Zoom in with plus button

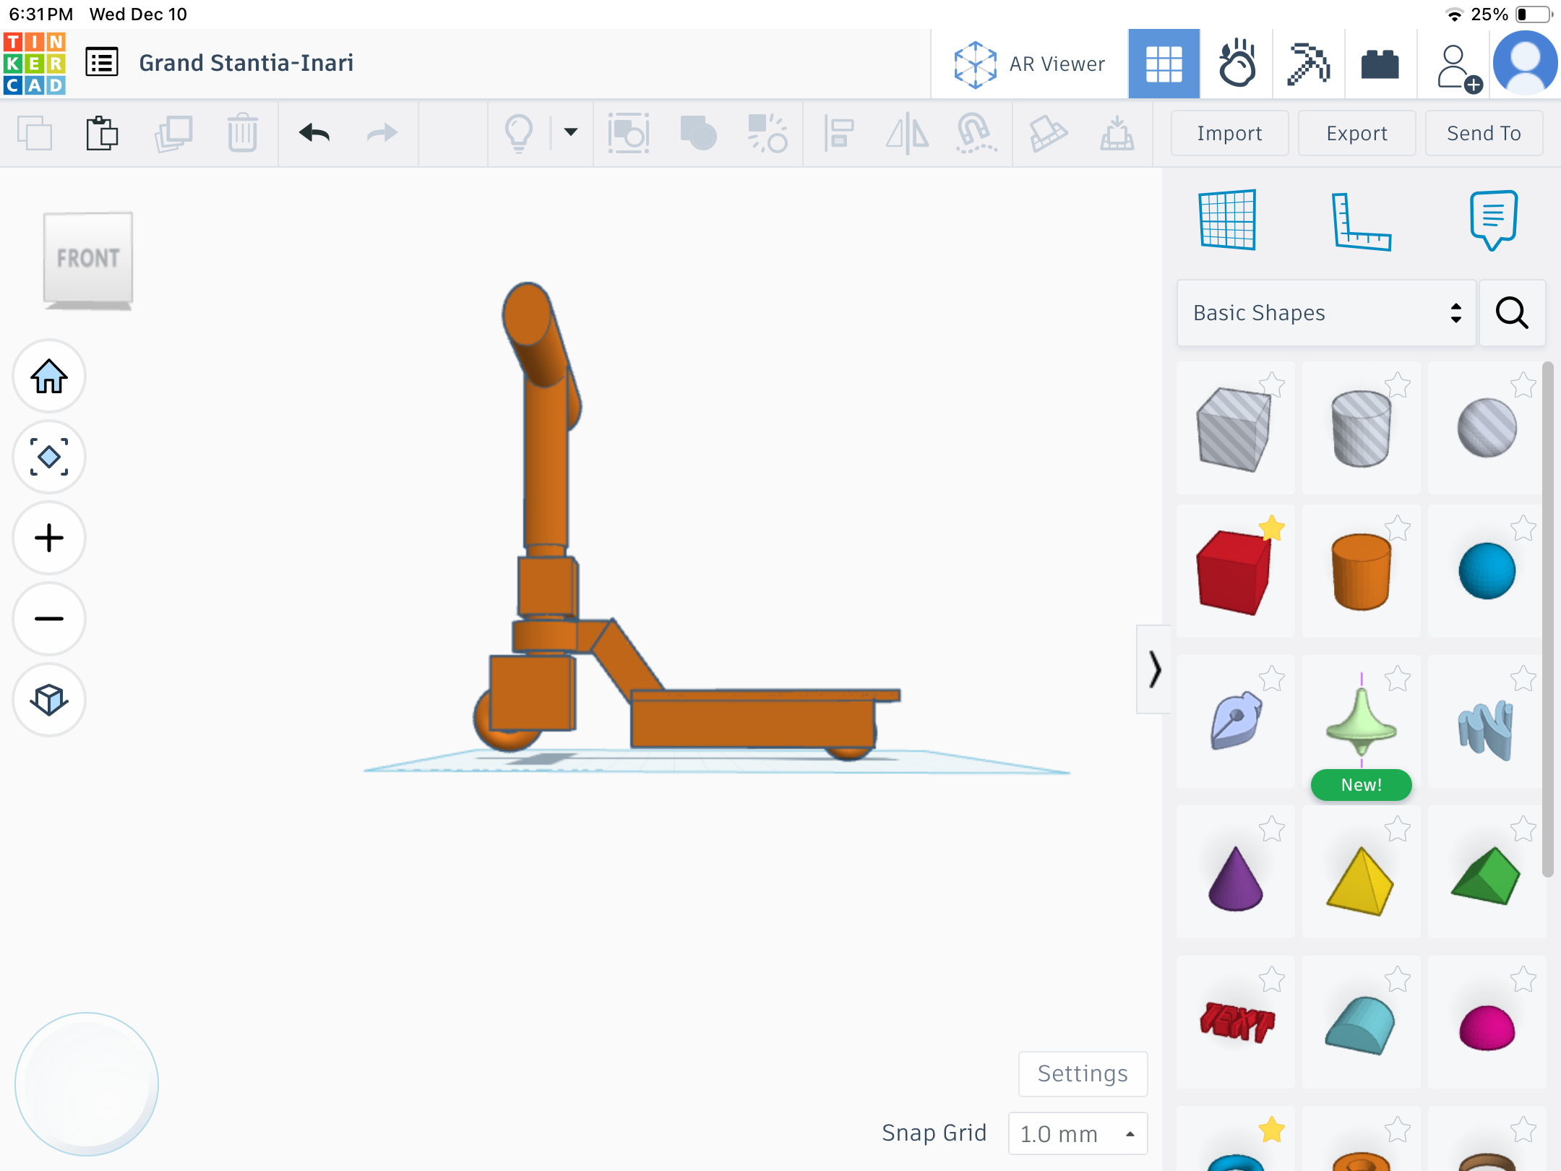coord(49,538)
